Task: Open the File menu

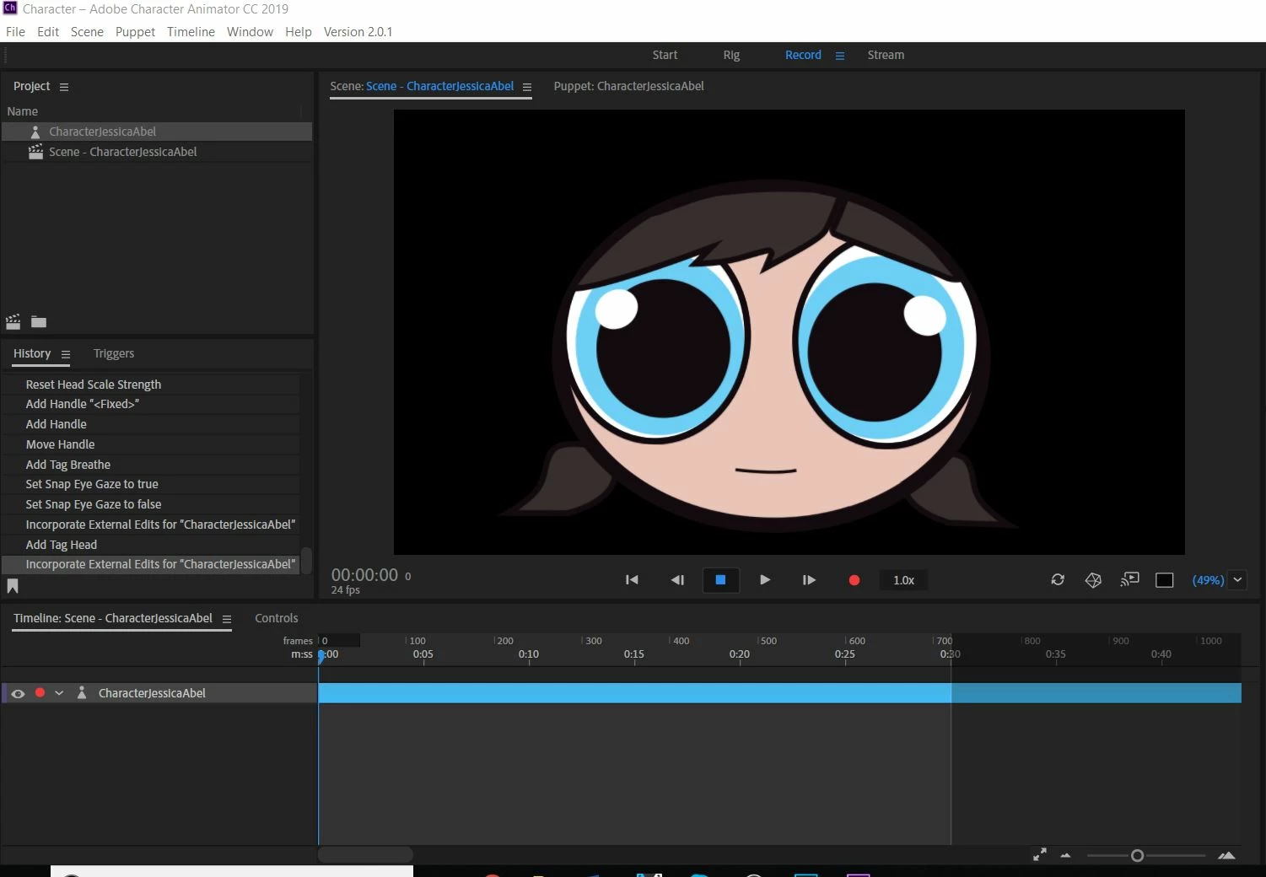Action: pos(15,32)
